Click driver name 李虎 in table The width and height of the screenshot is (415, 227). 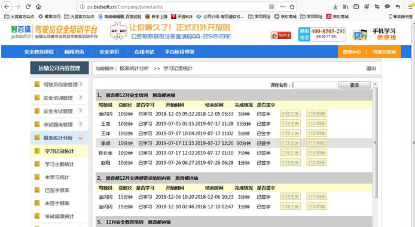click(x=105, y=143)
